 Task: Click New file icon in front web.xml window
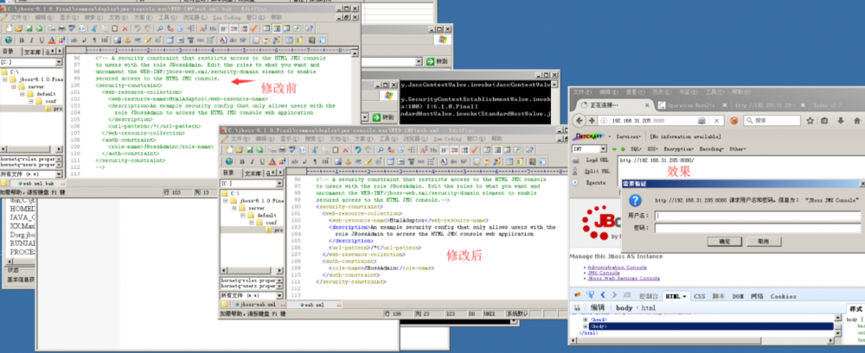[229, 150]
